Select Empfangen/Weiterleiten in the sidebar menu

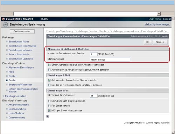tap(20, 85)
